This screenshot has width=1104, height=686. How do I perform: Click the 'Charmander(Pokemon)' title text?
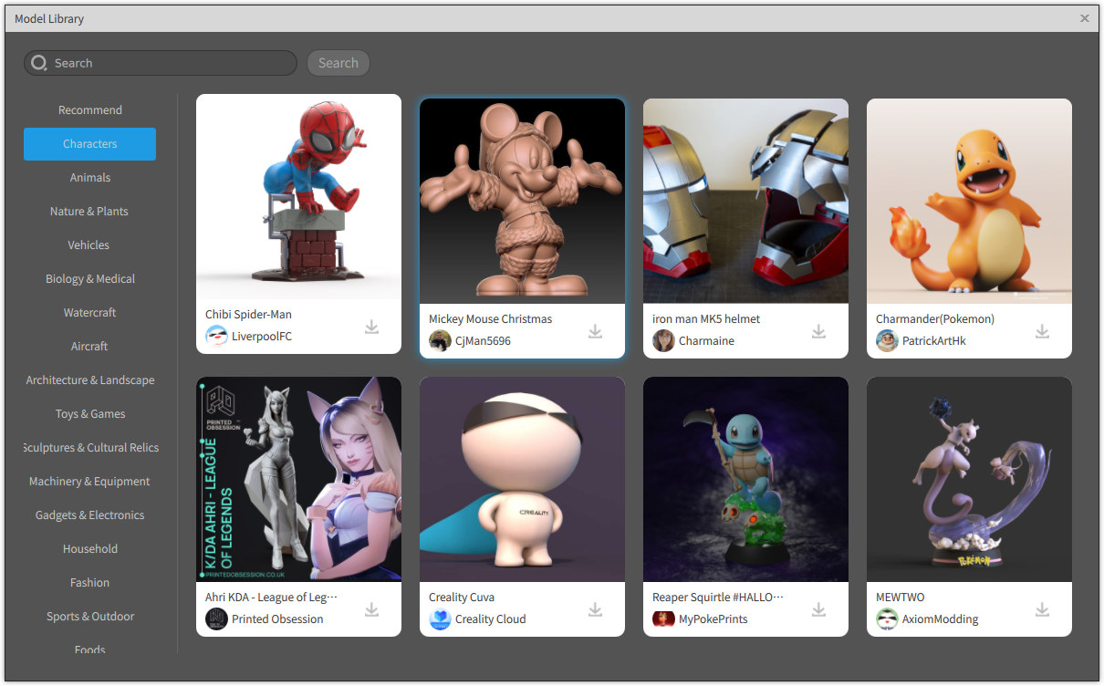[x=935, y=319]
